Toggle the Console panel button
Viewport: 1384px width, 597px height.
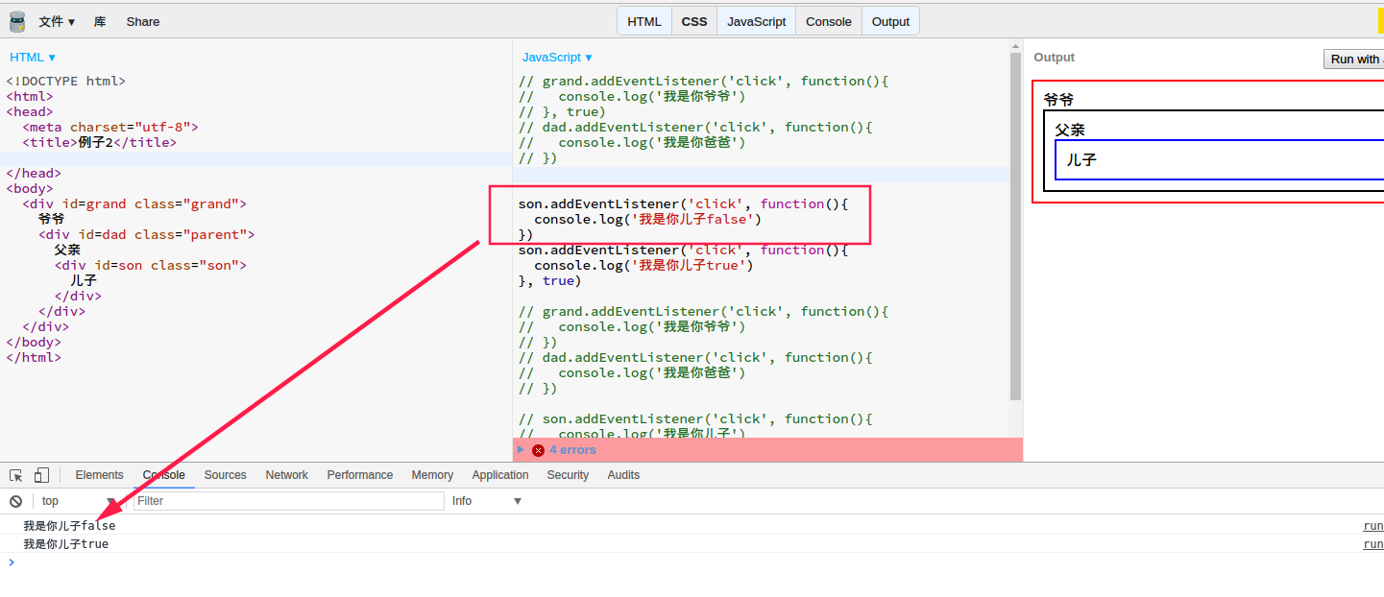(x=828, y=21)
